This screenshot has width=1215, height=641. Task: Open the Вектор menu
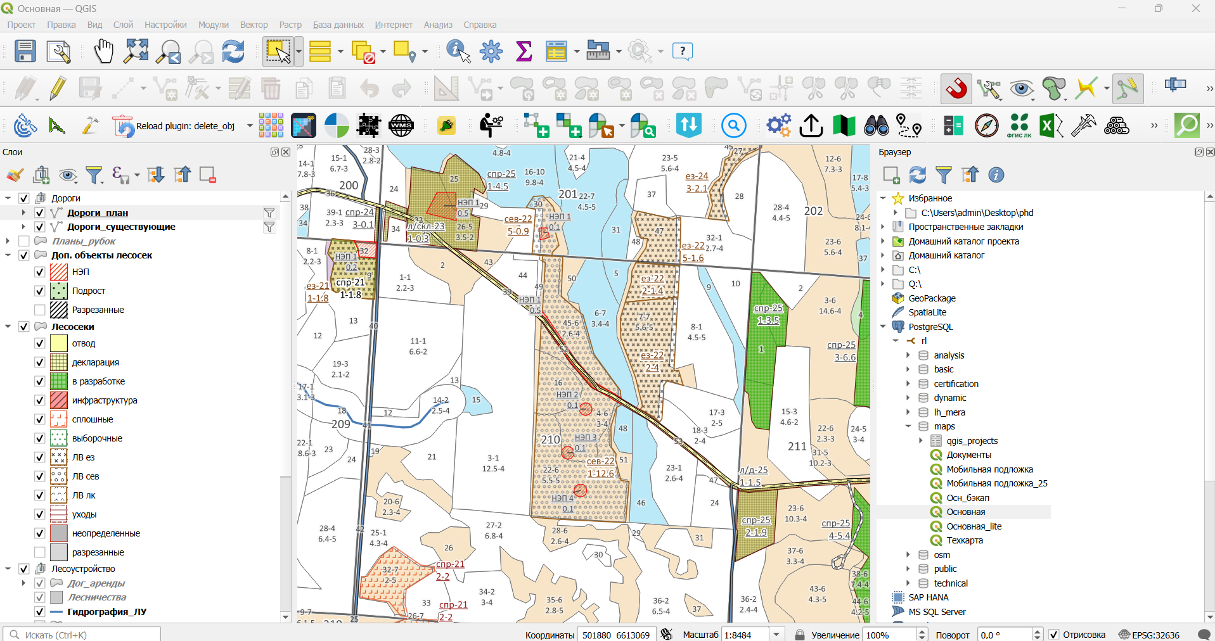coord(254,25)
